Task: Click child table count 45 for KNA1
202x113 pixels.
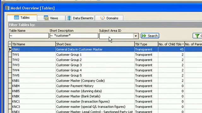Action: pos(171,50)
